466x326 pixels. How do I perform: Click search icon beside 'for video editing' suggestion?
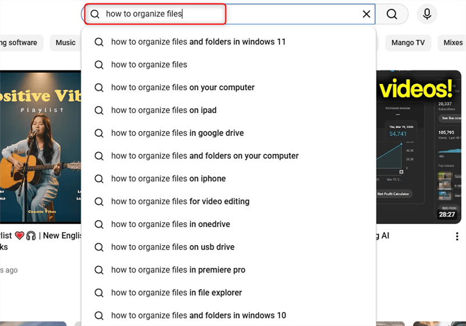tap(99, 201)
